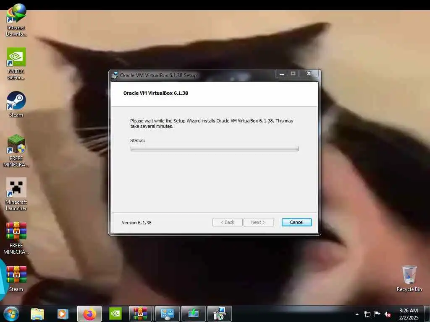Select the Recycle Bin icon
Image resolution: width=430 pixels, height=322 pixels.
click(x=409, y=278)
